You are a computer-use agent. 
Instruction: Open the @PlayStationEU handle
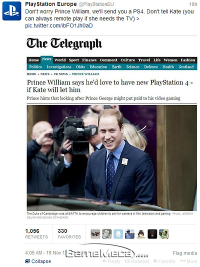click(x=96, y=4)
